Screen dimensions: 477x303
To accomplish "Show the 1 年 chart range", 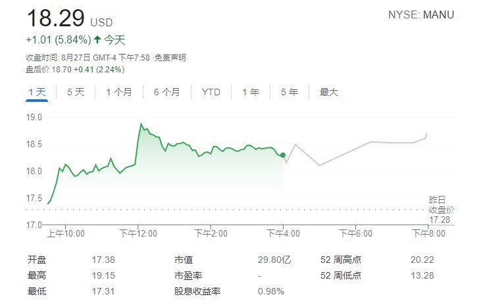I will 251,92.
